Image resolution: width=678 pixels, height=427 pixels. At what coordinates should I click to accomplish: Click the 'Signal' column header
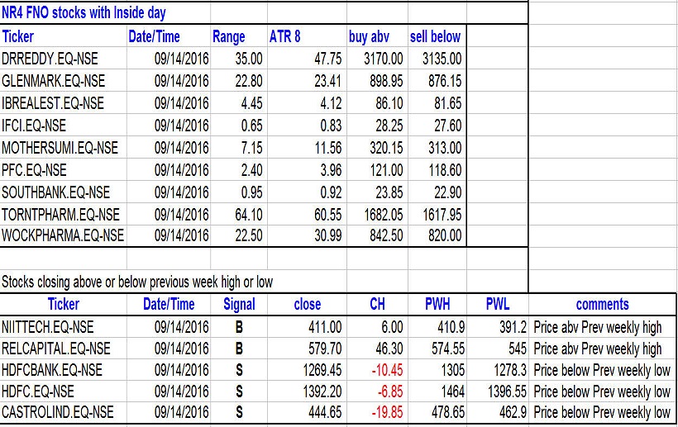[239, 305]
